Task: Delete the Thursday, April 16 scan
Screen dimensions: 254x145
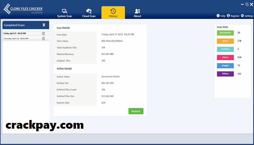Action: click(43, 38)
